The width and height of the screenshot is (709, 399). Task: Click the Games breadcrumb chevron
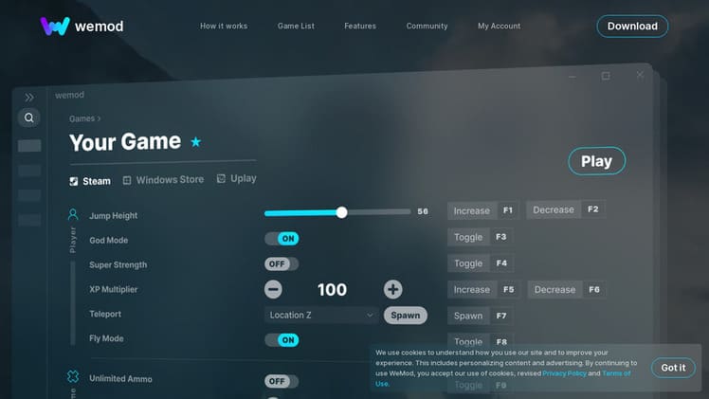click(x=99, y=119)
